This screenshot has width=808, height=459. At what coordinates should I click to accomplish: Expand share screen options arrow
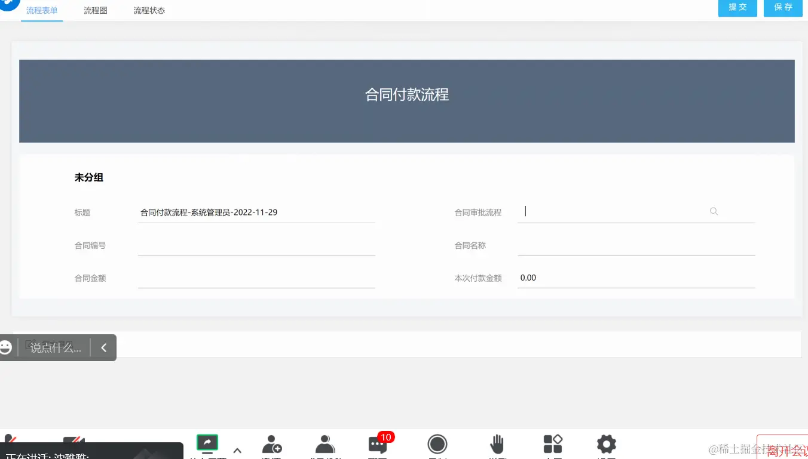237,451
